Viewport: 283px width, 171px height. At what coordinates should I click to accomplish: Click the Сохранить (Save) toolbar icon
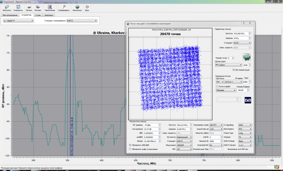(x=18, y=7)
